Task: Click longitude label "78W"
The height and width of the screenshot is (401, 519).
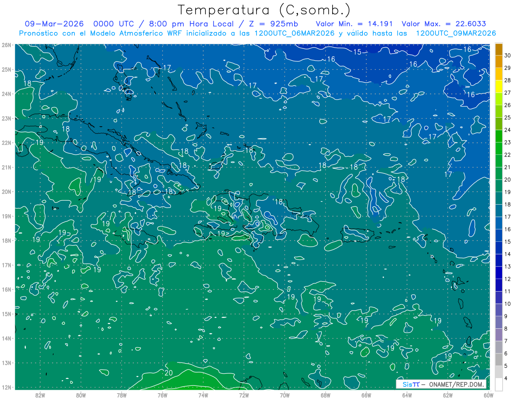Action: click(122, 395)
